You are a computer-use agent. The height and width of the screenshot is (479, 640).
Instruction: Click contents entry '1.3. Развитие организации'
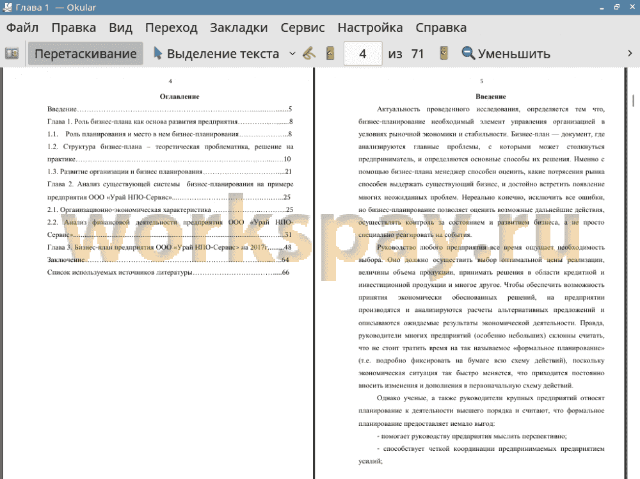point(170,172)
